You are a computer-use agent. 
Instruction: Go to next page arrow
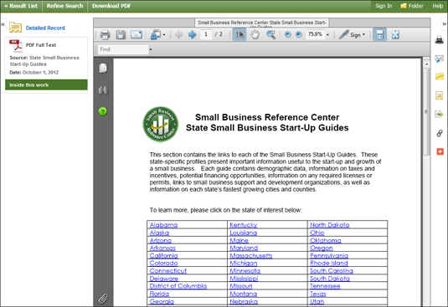[x=193, y=34]
